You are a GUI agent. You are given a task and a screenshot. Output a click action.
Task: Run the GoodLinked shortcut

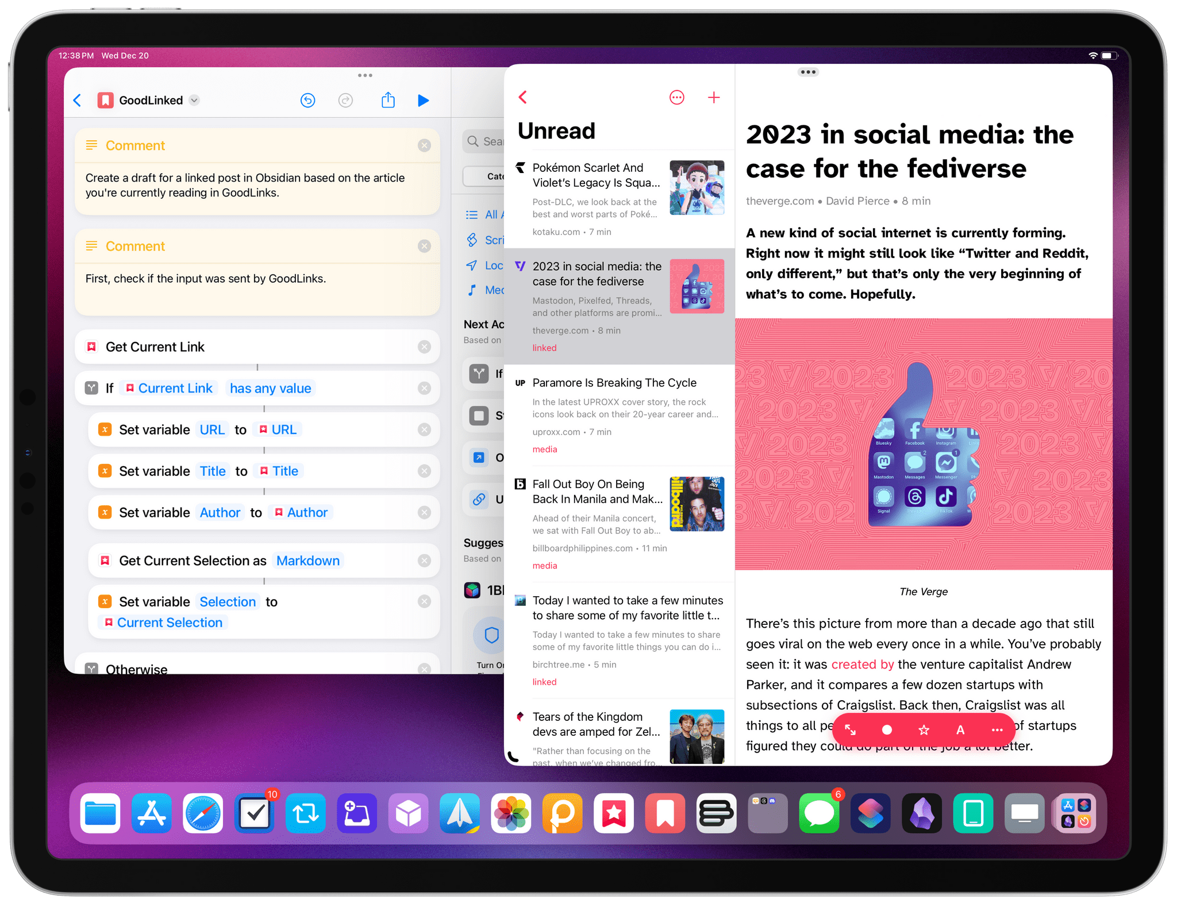click(424, 100)
